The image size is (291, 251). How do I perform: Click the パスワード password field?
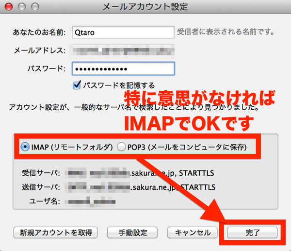click(x=123, y=69)
